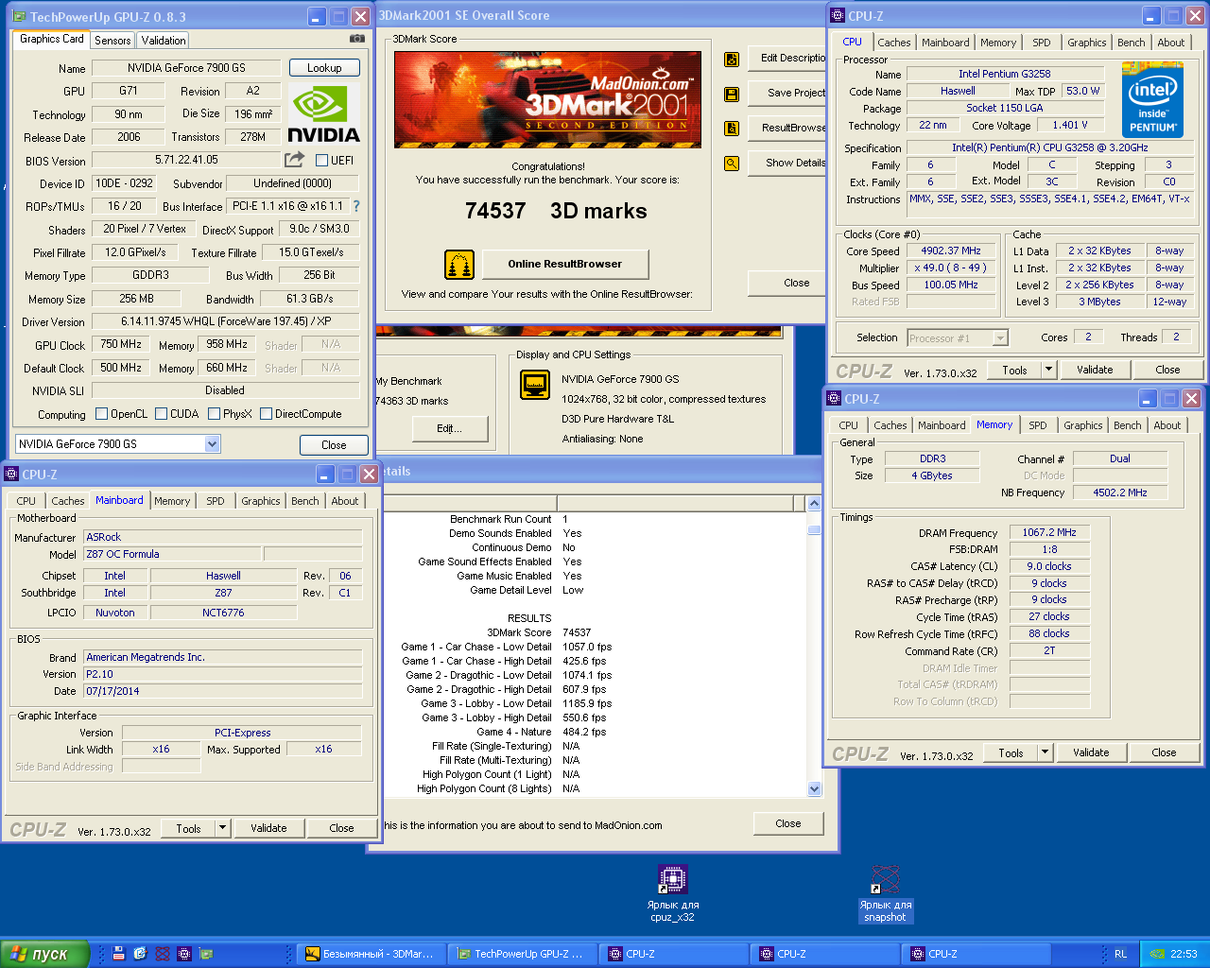Click the RL language indicator in taskbar

pyautogui.click(x=1120, y=954)
